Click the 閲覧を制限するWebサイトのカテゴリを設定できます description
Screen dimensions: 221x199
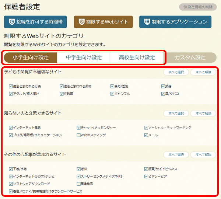pyautogui.click(x=55, y=45)
